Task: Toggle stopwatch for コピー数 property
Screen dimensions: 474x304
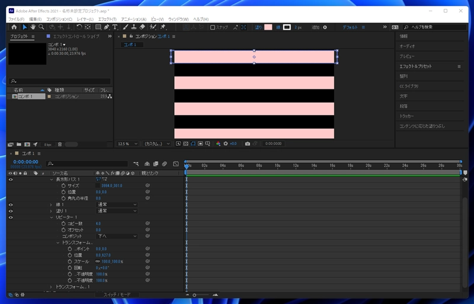Action: pos(63,223)
